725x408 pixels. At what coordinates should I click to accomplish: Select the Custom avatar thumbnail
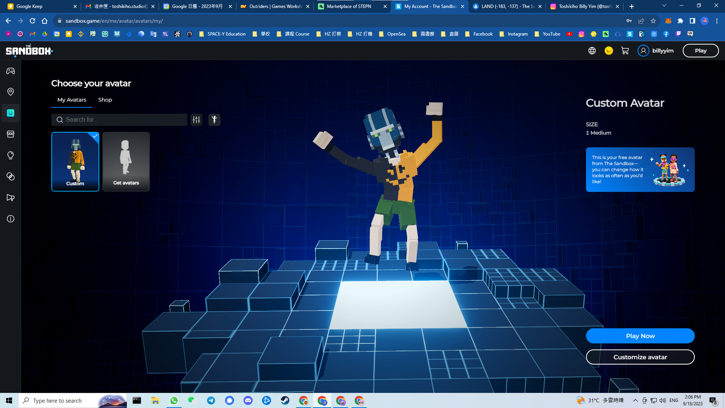tap(75, 162)
